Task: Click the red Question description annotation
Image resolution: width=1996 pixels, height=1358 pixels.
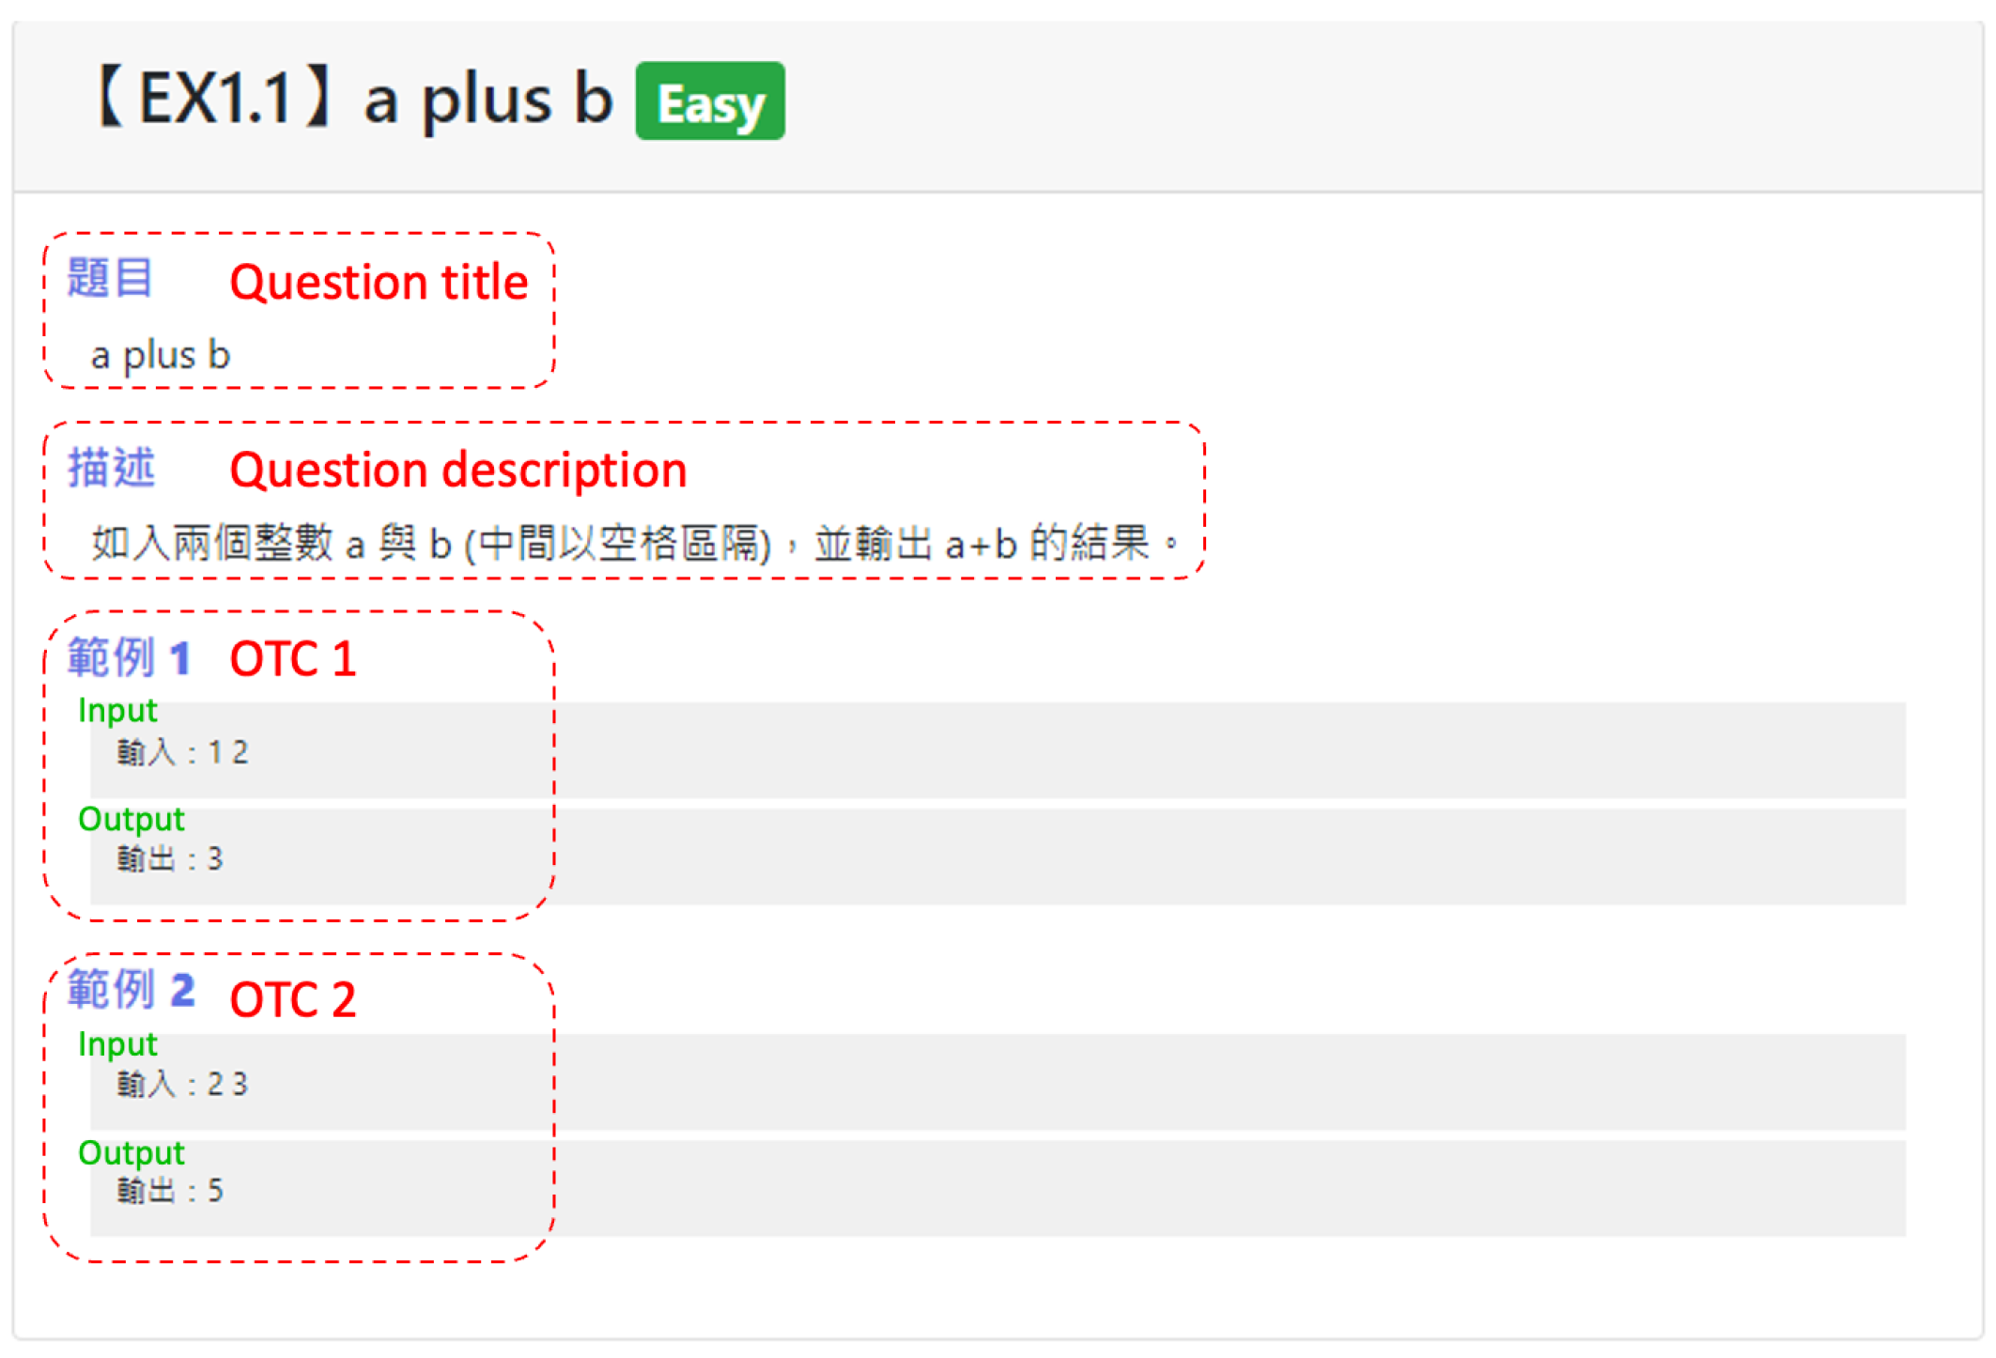Action: 458,471
